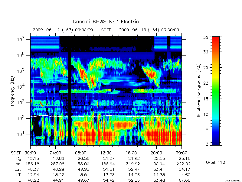Click the time tick label '16:00'
Viewport: 242px width, 182px height.
click(x=131, y=153)
